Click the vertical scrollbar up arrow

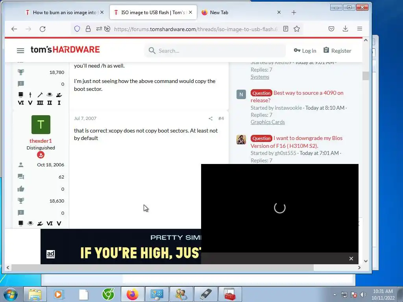click(366, 41)
